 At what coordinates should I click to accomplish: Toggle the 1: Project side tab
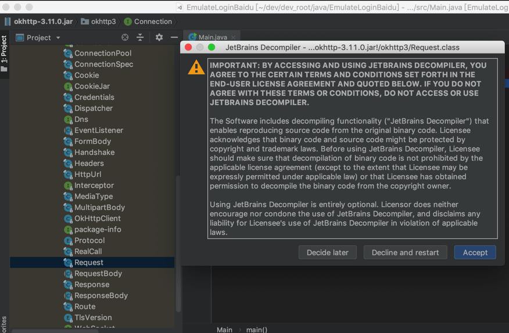4,54
